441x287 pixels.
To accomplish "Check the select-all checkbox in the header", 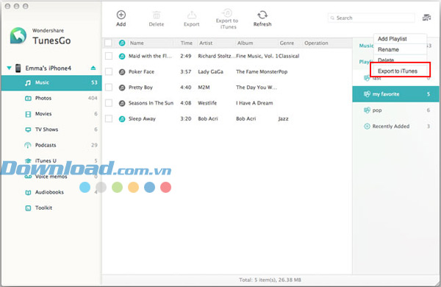I will pos(108,43).
